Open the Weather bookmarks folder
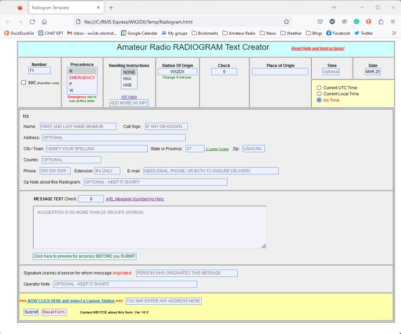401x334 pixels. click(x=291, y=33)
